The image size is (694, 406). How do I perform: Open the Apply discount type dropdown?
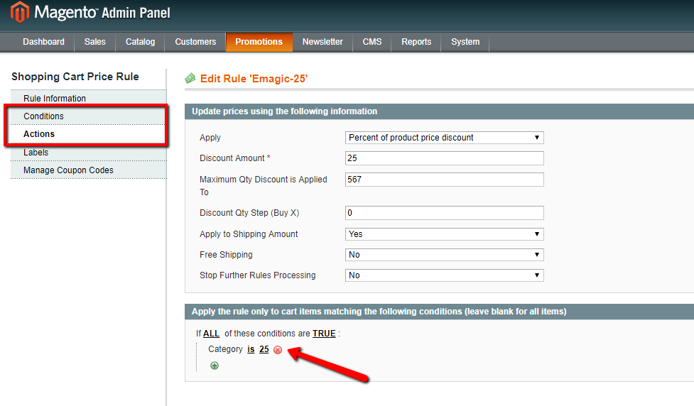tap(445, 138)
